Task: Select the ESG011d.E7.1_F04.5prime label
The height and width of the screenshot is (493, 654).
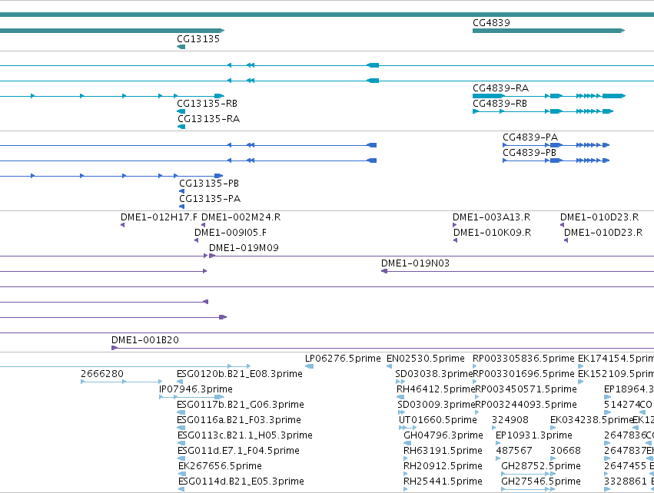Action: pos(238,451)
